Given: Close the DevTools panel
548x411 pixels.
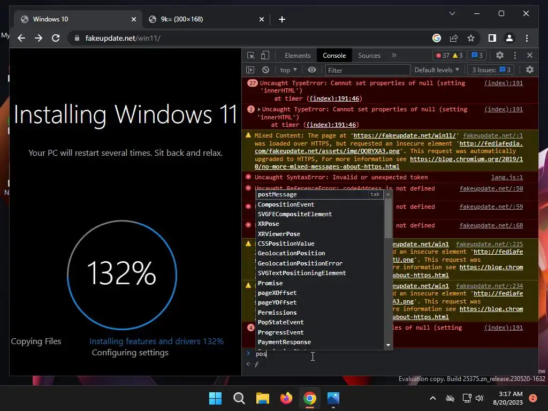Looking at the screenshot, I should (x=530, y=55).
